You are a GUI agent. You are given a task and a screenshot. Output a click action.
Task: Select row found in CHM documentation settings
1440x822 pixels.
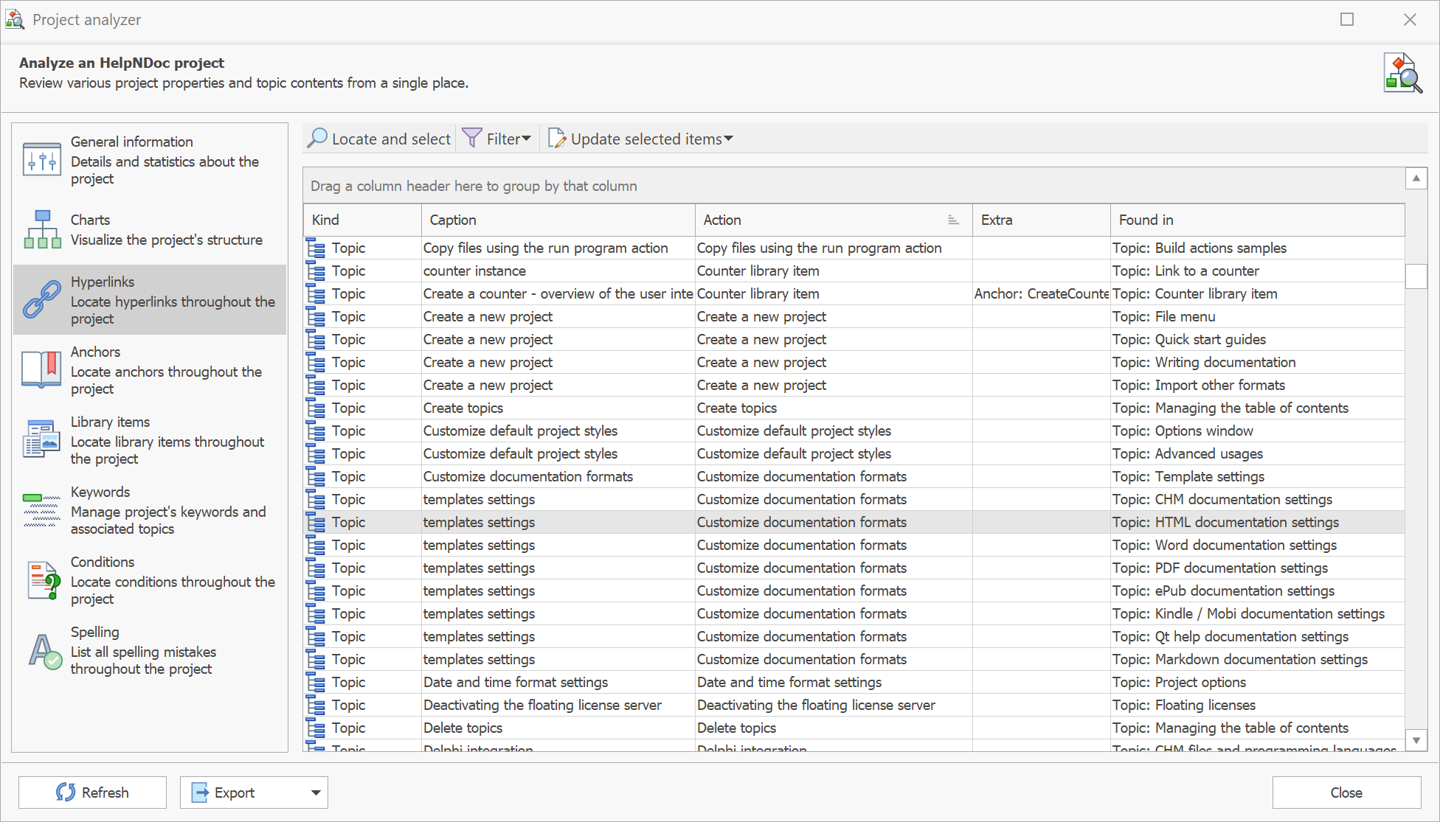(854, 499)
